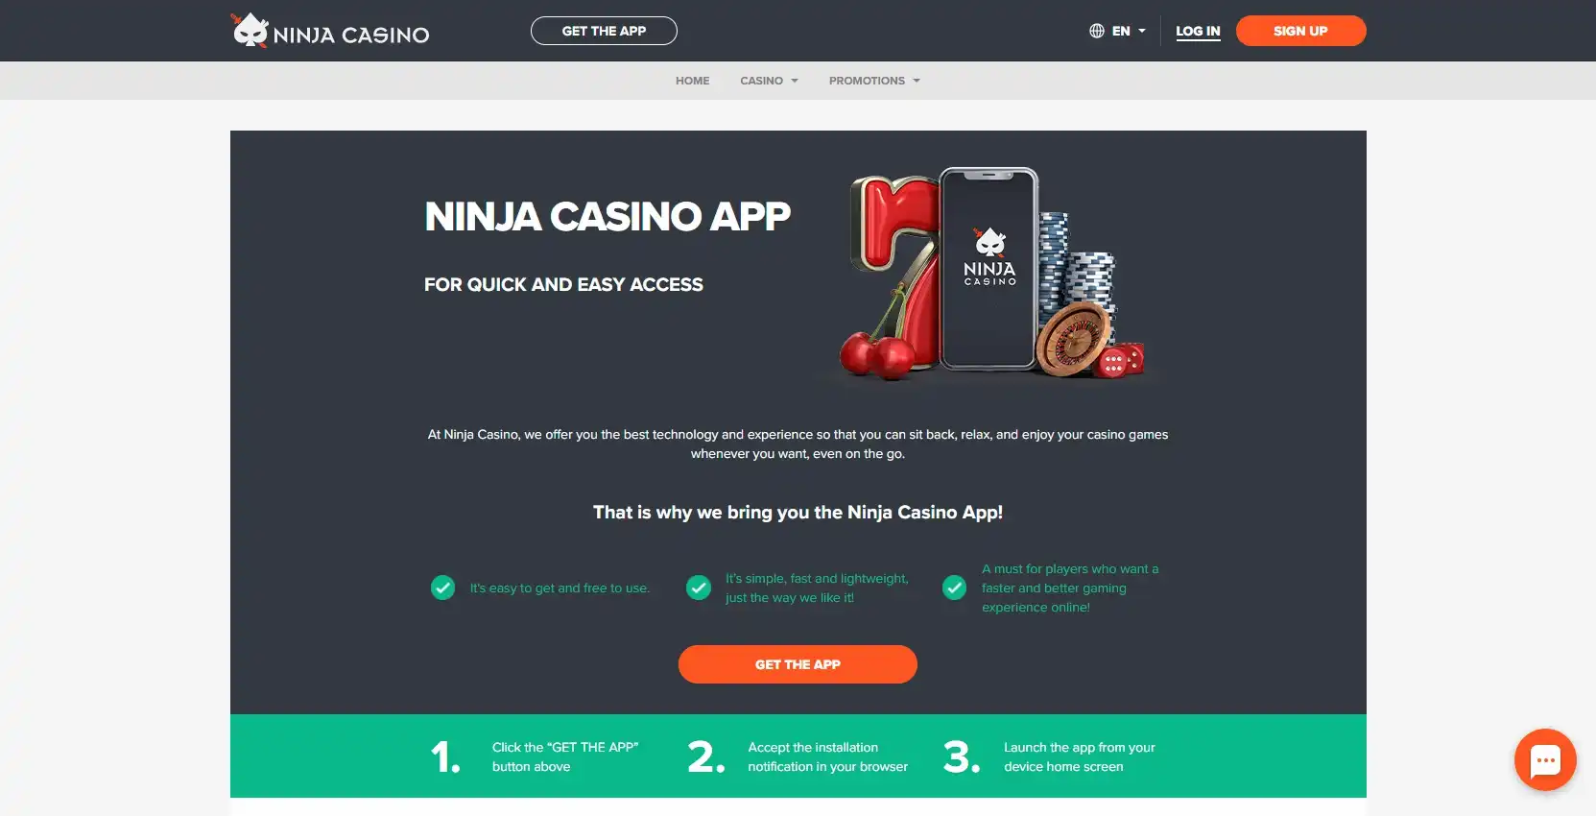The image size is (1596, 816).
Task: Click the checkmark beside 'simple, fast and lightweight'
Action: [699, 588]
